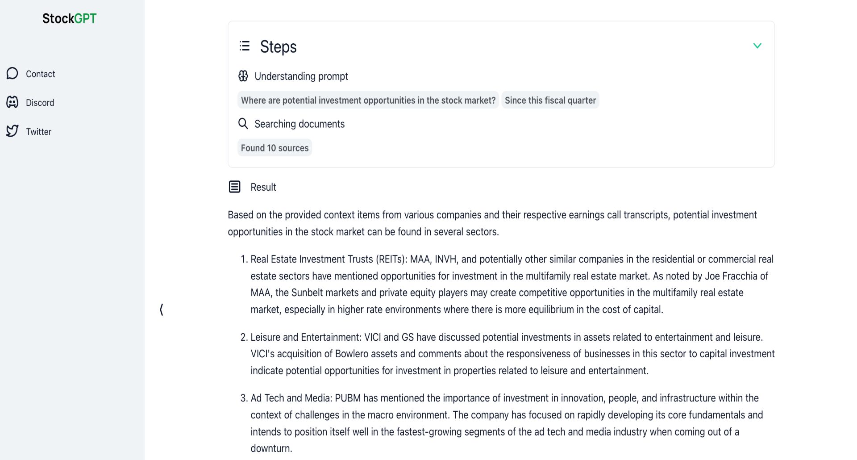Screen dimensions: 857x460
Task: Collapse the Steps panel with the green chevron
Action: point(757,46)
